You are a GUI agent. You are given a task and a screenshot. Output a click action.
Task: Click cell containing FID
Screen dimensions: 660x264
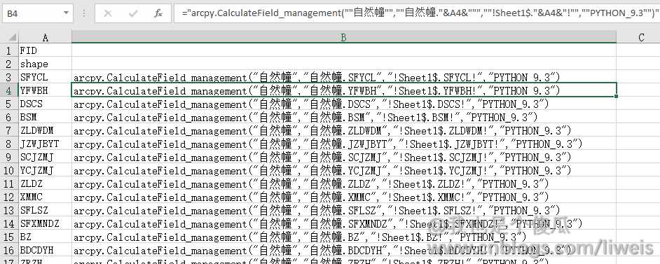coord(45,50)
